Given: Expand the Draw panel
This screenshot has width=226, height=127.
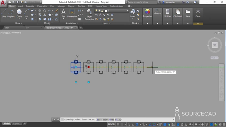Looking at the screenshot, I should [19, 23].
